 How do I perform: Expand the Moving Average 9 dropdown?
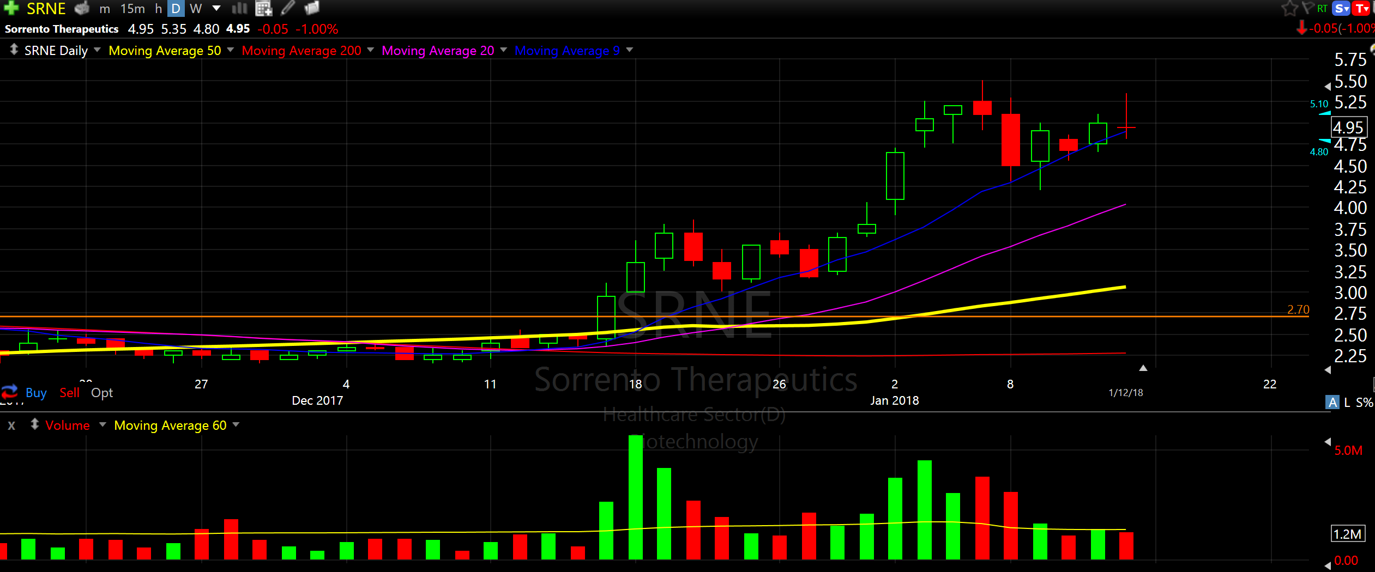[630, 50]
